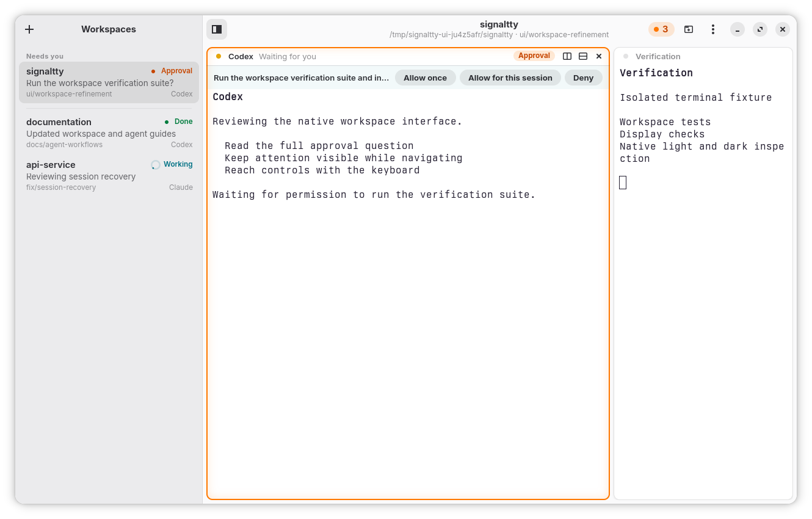Viewport: 812px width, 519px height.
Task: Click Allow for this session
Action: click(x=510, y=78)
